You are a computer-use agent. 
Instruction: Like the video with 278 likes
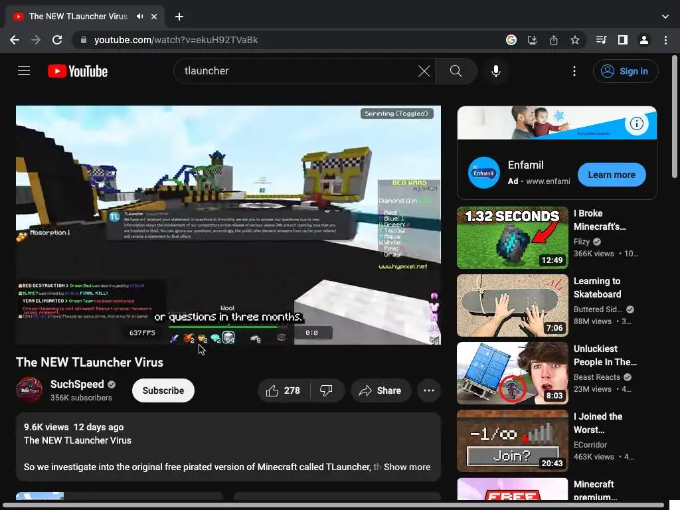[x=284, y=390]
